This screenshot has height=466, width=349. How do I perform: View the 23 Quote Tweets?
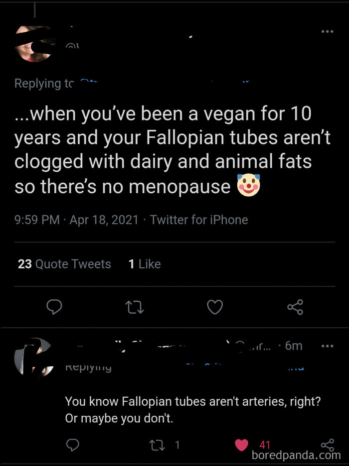pyautogui.click(x=64, y=264)
